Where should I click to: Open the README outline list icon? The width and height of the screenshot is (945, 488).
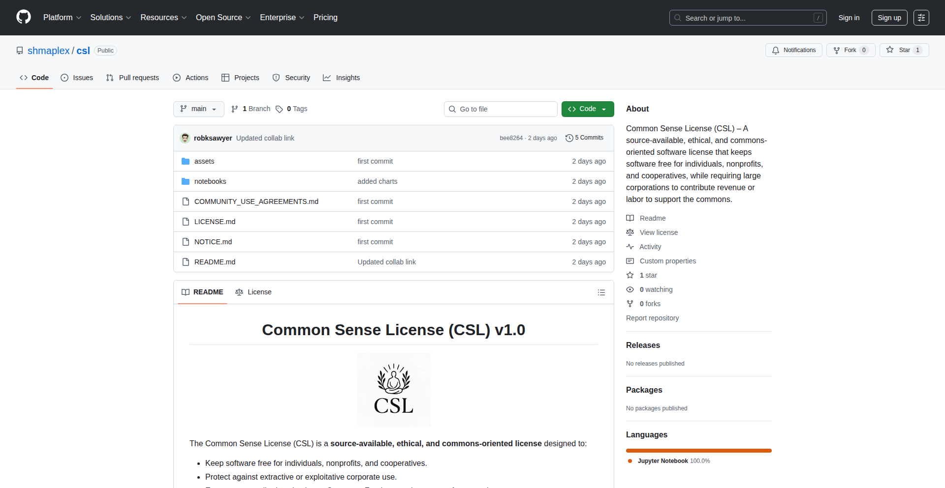point(601,292)
